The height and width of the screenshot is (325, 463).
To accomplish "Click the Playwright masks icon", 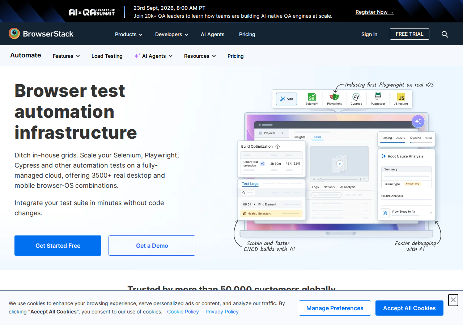I will tap(334, 97).
